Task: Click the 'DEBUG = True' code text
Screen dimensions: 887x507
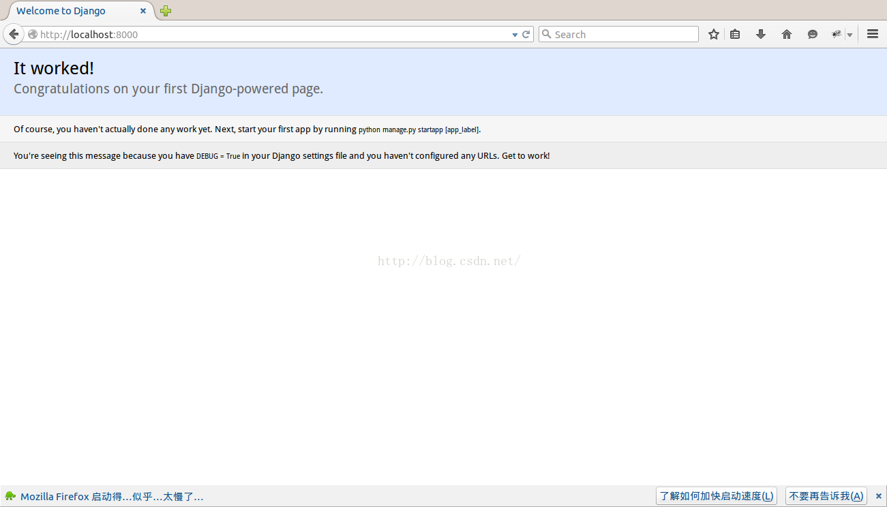Action: (x=218, y=156)
